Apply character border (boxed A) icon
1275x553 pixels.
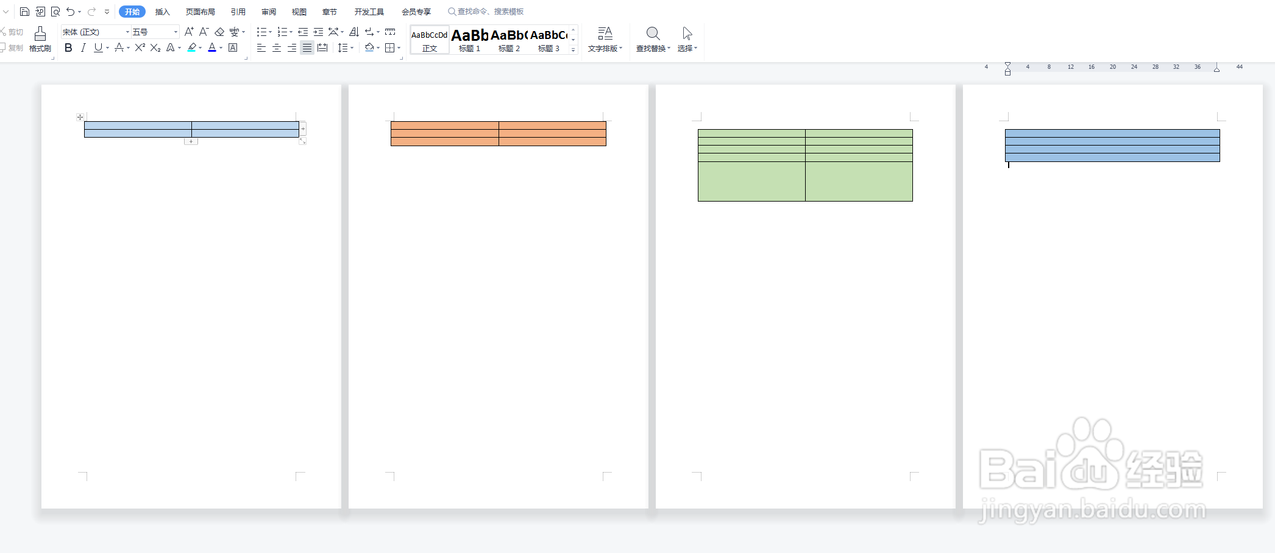(233, 48)
